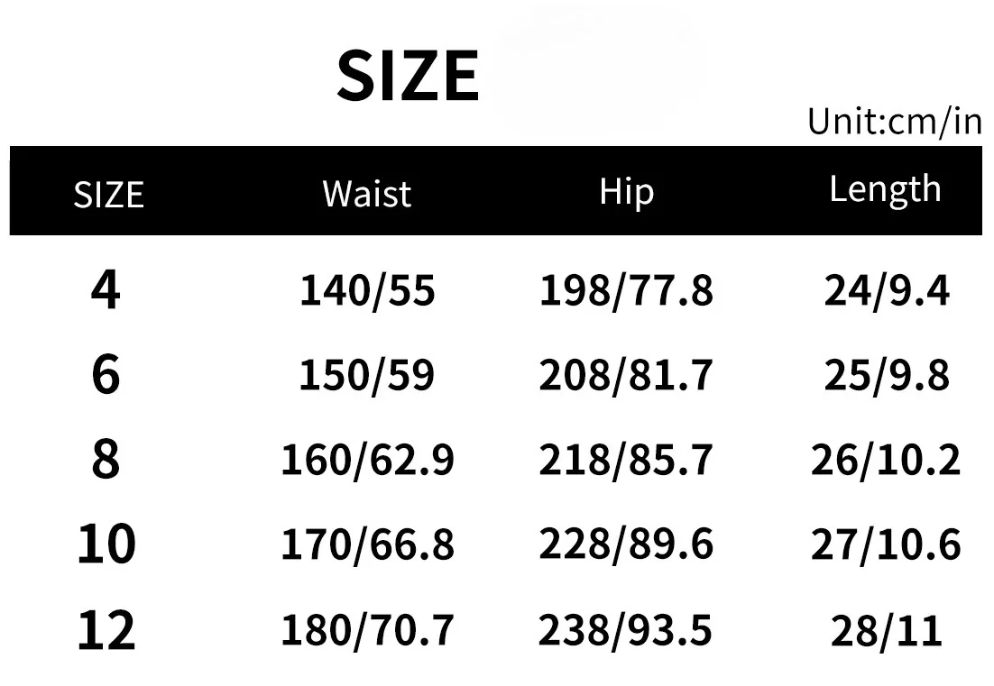The width and height of the screenshot is (994, 686).
Task: Click size 10 row label
Action: 106,544
